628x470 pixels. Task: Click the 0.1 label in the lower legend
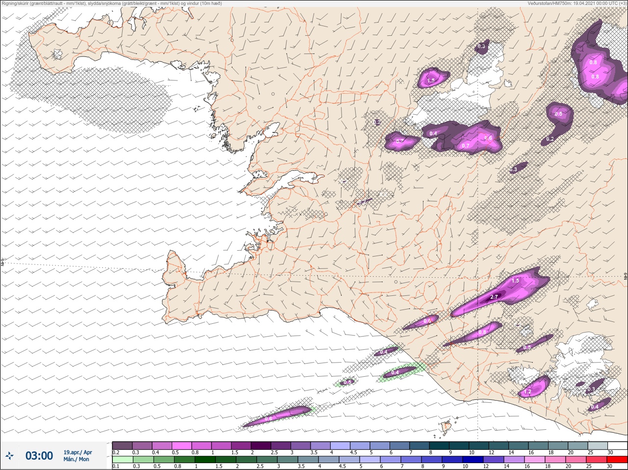click(x=116, y=467)
